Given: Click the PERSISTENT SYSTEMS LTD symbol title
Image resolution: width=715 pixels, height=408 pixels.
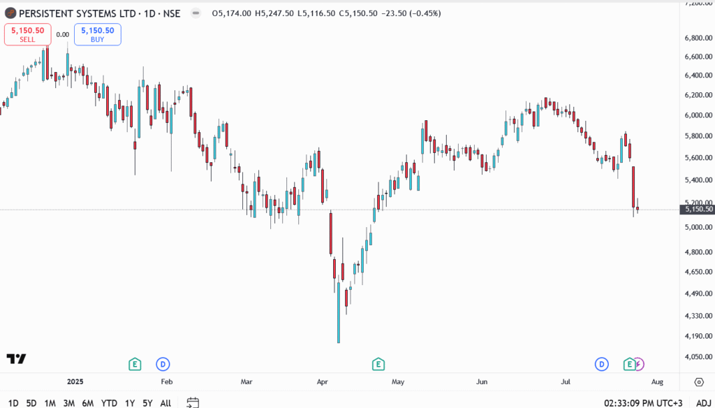Looking at the screenshot, I should pyautogui.click(x=78, y=14).
